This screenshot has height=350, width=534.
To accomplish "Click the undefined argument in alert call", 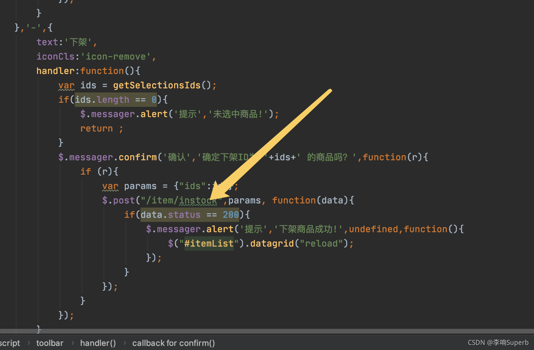I will pos(374,229).
